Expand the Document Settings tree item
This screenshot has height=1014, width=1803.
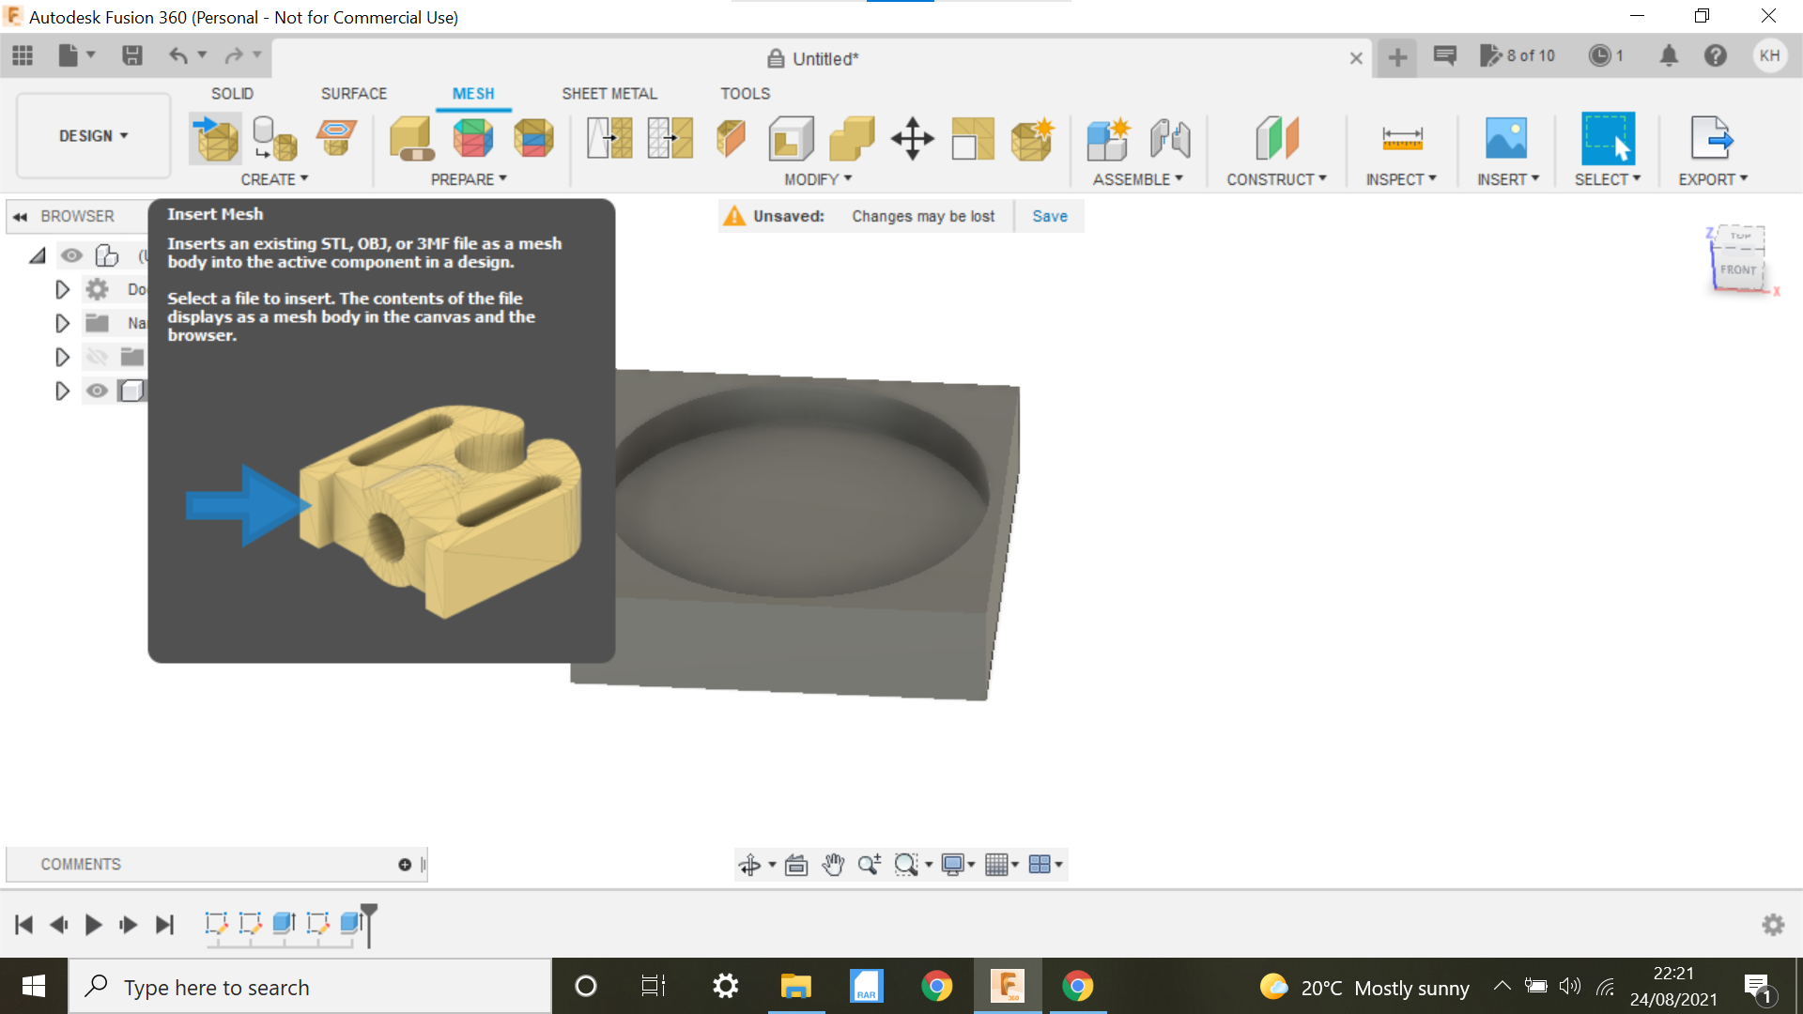click(62, 289)
